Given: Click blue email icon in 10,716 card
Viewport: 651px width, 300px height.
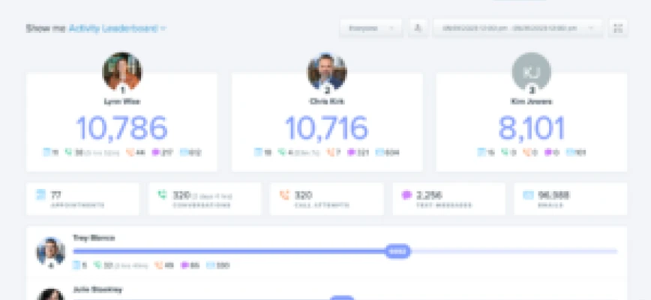Looking at the screenshot, I should point(380,152).
